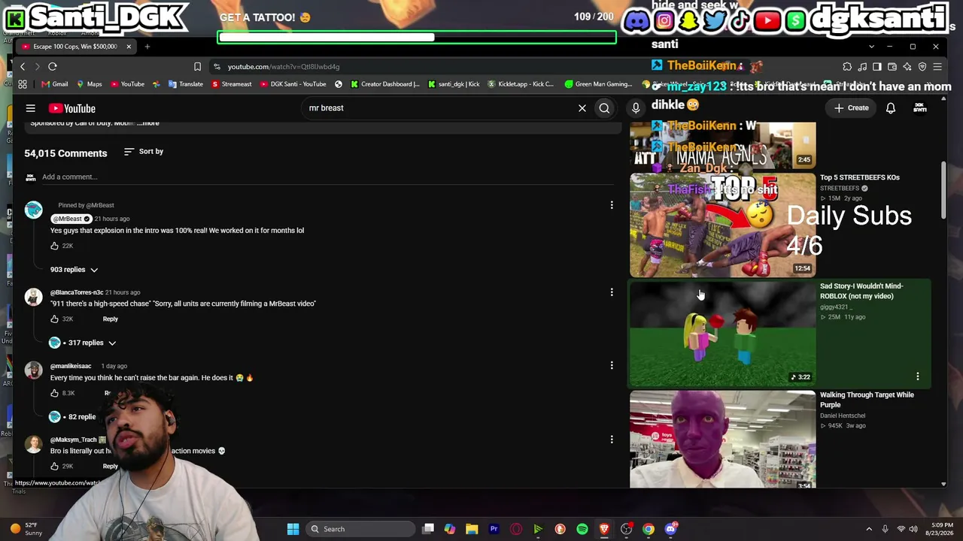
Task: Open the Create button on YouTube
Action: pyautogui.click(x=851, y=108)
